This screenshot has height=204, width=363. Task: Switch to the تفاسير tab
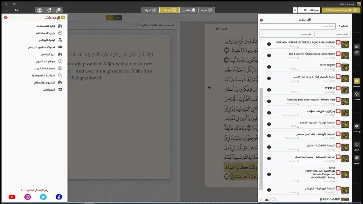coord(189,10)
